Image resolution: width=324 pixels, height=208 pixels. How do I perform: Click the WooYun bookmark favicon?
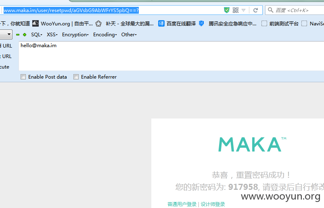click(x=36, y=23)
